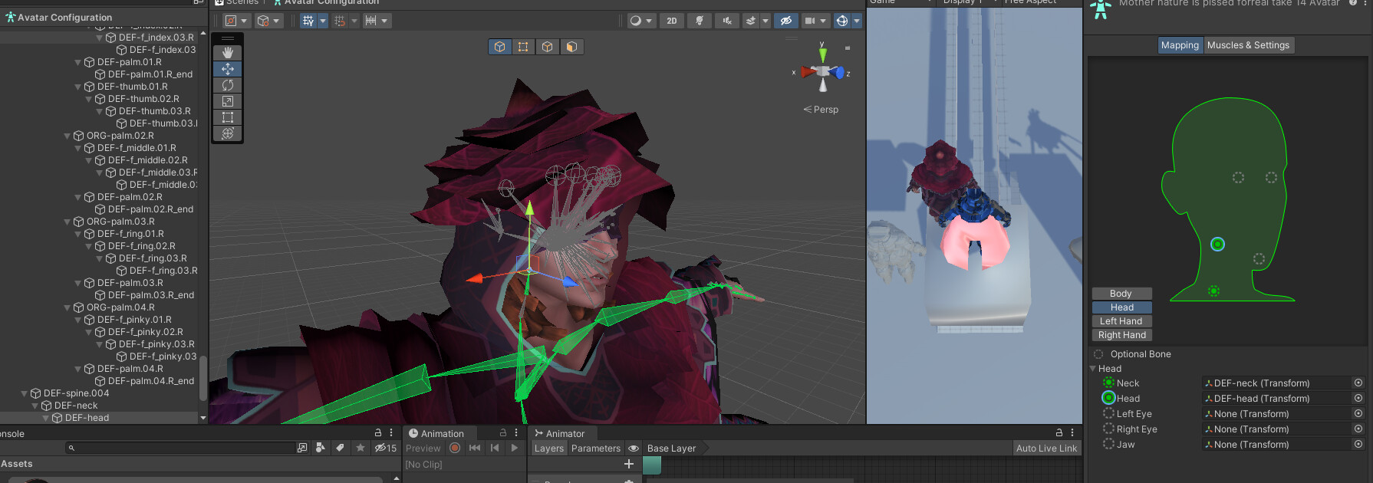The width and height of the screenshot is (1373, 483).
Task: Switch to Animator Parameters tab
Action: (x=596, y=449)
